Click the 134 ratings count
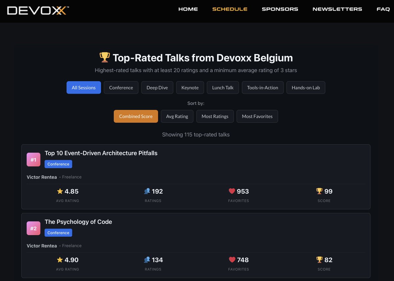The image size is (394, 281). click(157, 260)
